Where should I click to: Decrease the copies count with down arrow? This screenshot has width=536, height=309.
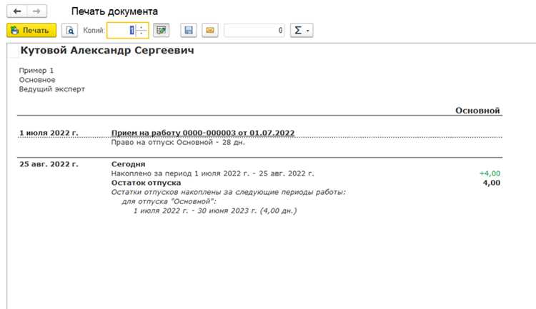point(142,34)
